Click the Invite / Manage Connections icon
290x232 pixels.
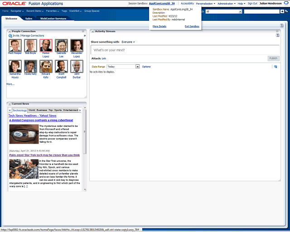(10, 35)
